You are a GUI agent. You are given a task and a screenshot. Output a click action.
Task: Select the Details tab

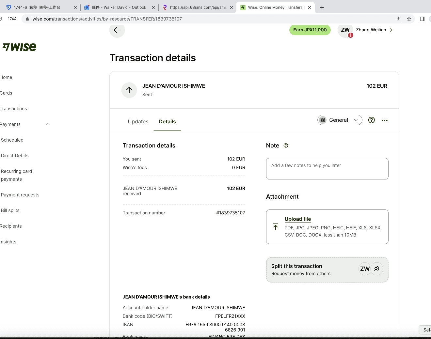pos(167,122)
